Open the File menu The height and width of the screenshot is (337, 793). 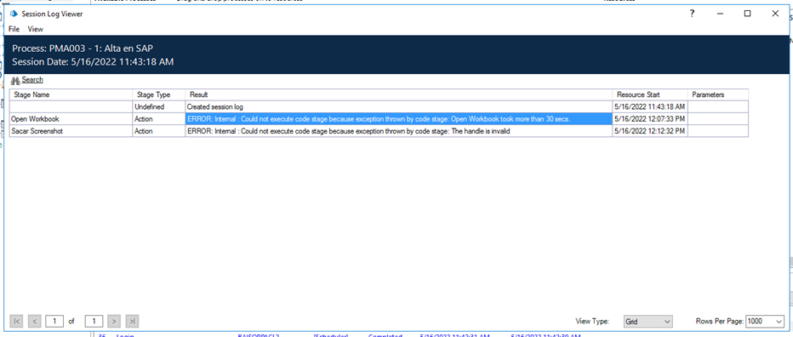[14, 29]
